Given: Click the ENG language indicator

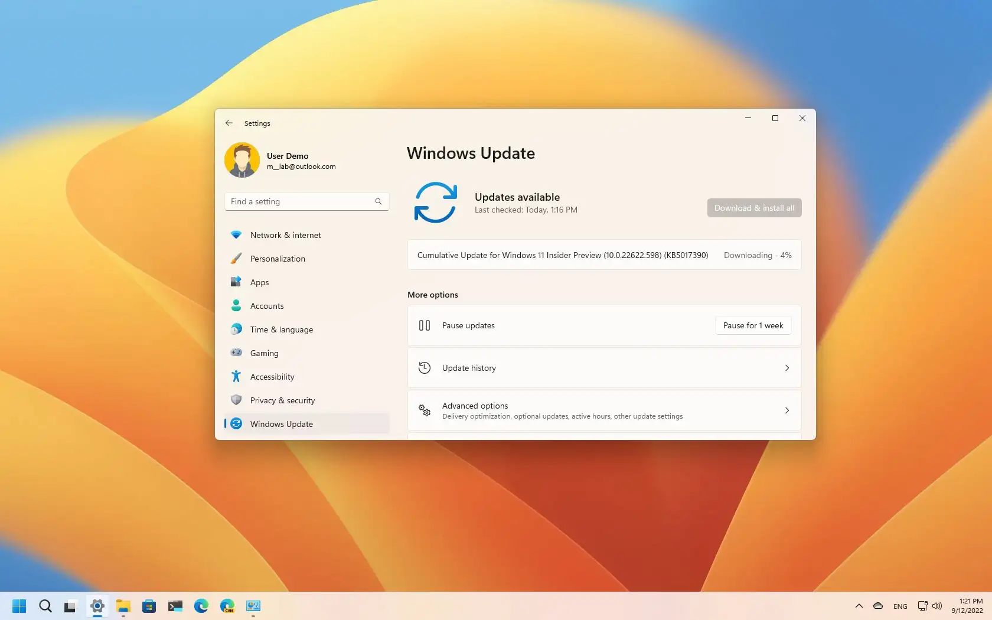Looking at the screenshot, I should point(900,606).
